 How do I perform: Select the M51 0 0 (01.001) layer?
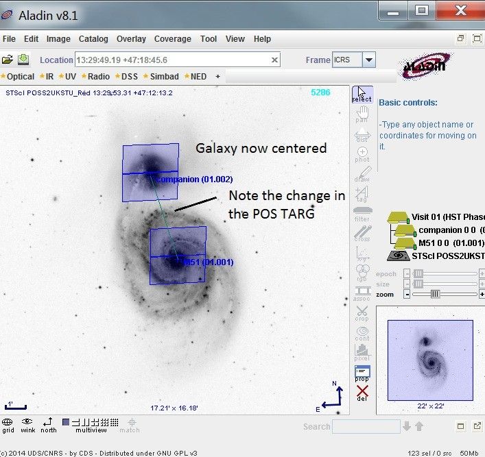click(x=440, y=243)
